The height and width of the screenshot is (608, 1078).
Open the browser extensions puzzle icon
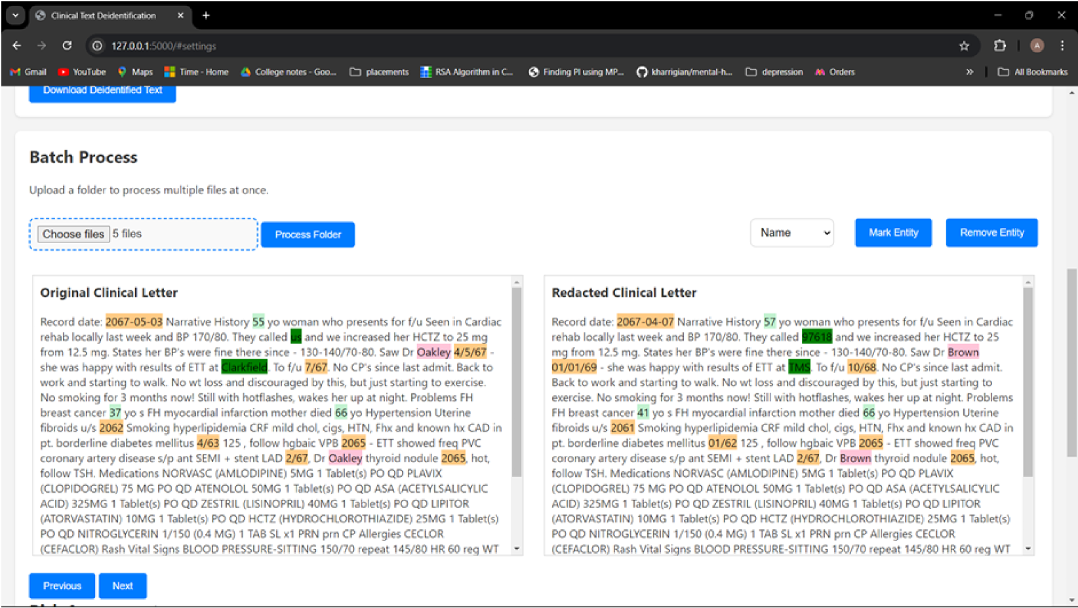pos(999,45)
